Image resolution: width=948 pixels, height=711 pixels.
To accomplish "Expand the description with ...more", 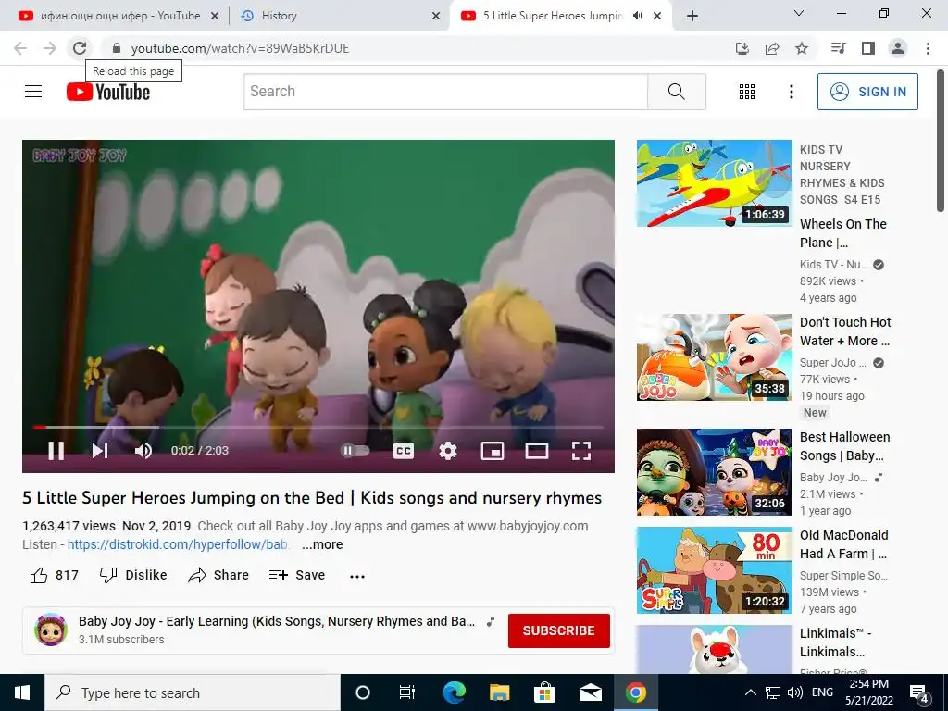I will pos(322,544).
